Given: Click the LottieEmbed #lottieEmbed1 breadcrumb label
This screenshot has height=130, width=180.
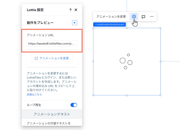Looking at the screenshot, I should click(x=110, y=24).
